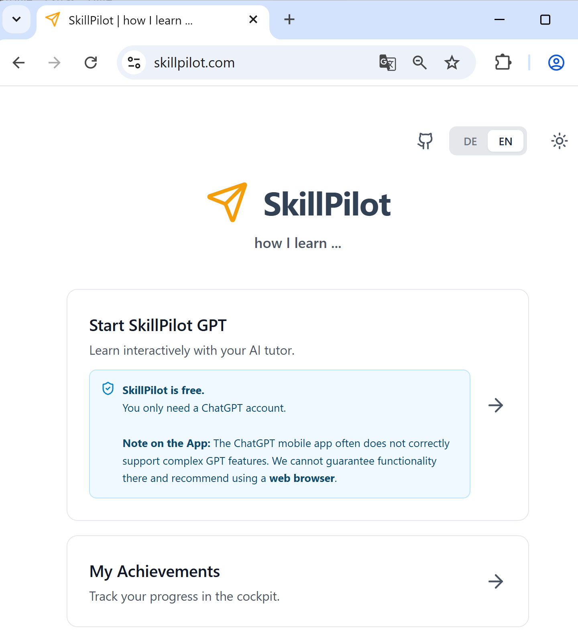The width and height of the screenshot is (578, 634).
Task: Click the SkillPilot paper plane logo
Action: click(228, 202)
